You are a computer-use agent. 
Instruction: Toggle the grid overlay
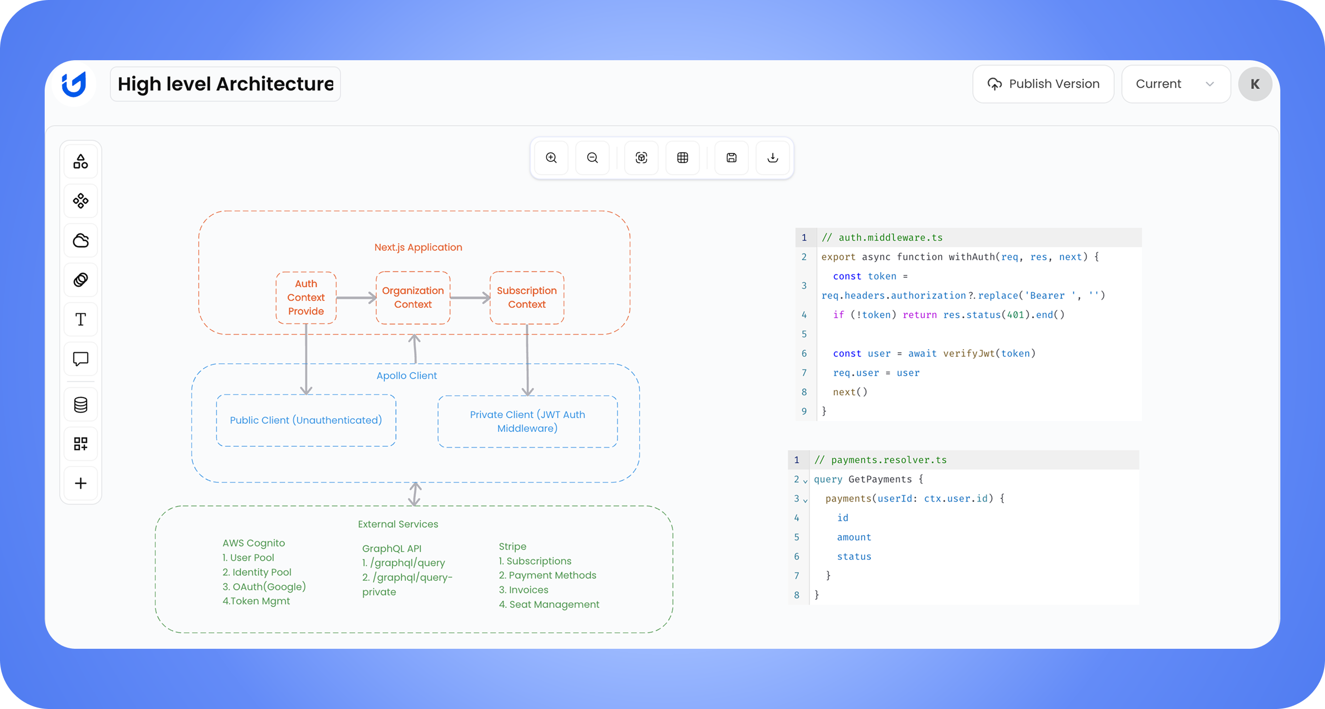pos(682,158)
